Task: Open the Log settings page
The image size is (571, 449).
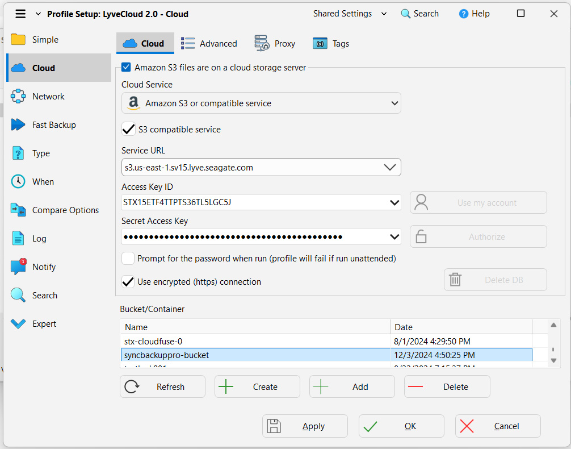Action: [59, 239]
